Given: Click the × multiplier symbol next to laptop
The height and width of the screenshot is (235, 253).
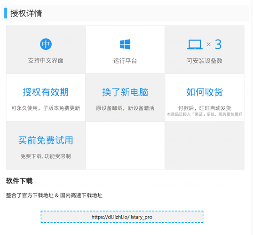Looking at the screenshot, I should coord(209,44).
